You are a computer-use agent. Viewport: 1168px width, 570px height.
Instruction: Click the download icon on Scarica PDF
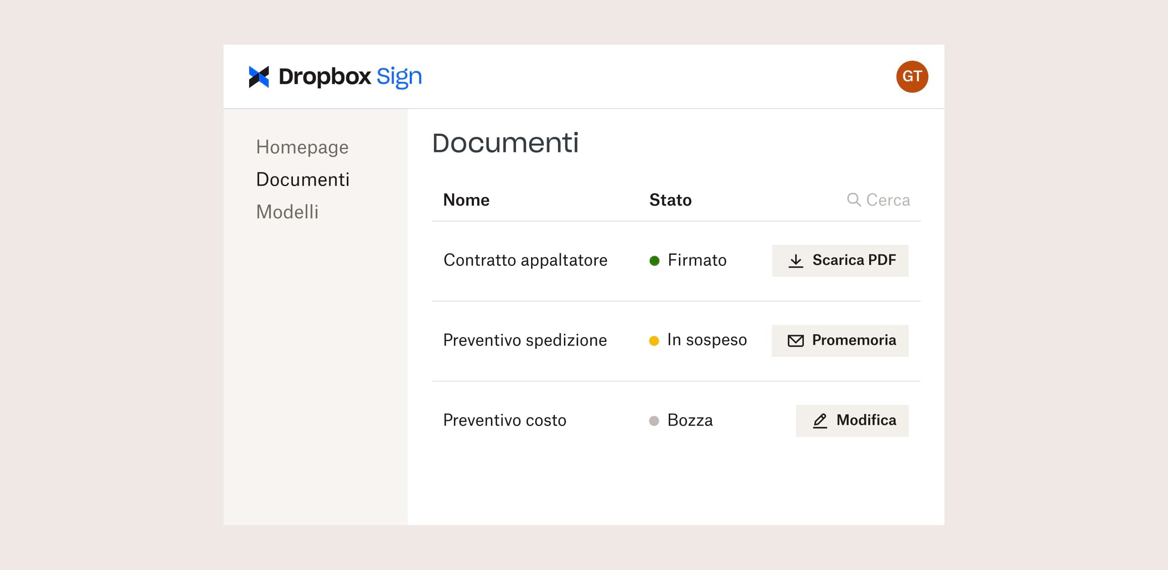coord(796,260)
